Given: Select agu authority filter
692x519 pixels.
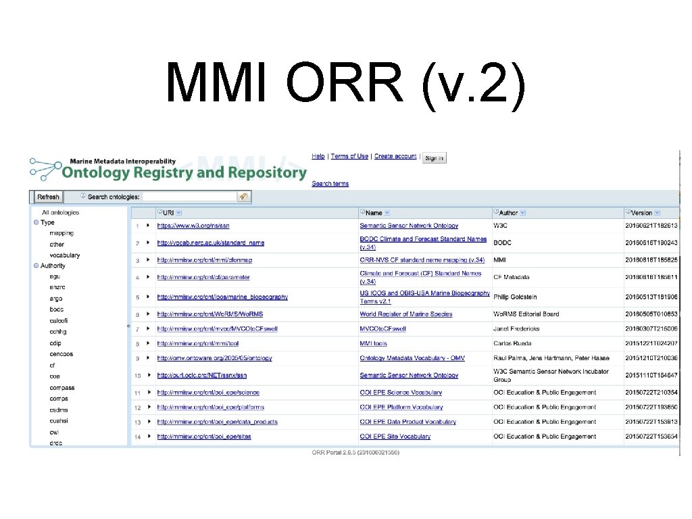Looking at the screenshot, I should [55, 276].
